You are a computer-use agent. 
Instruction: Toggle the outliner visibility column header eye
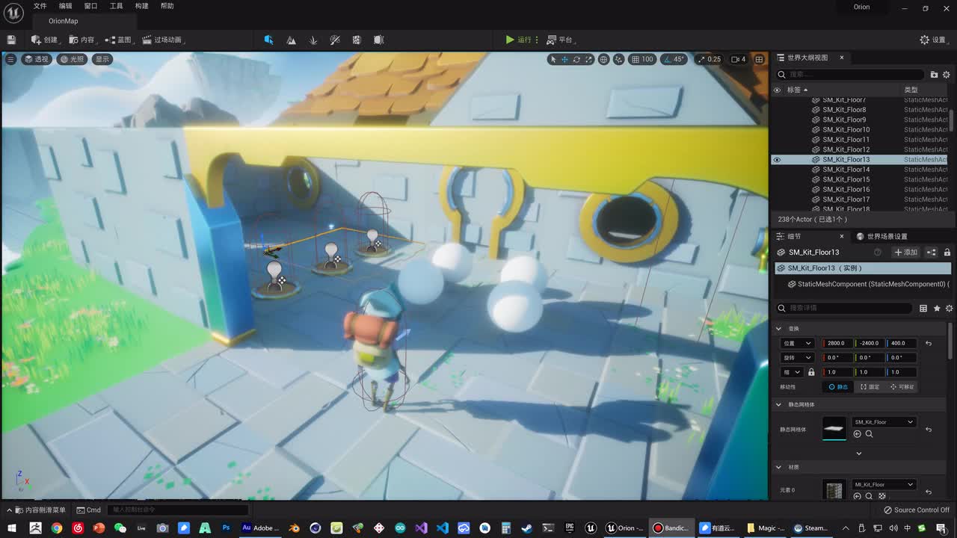(x=777, y=90)
